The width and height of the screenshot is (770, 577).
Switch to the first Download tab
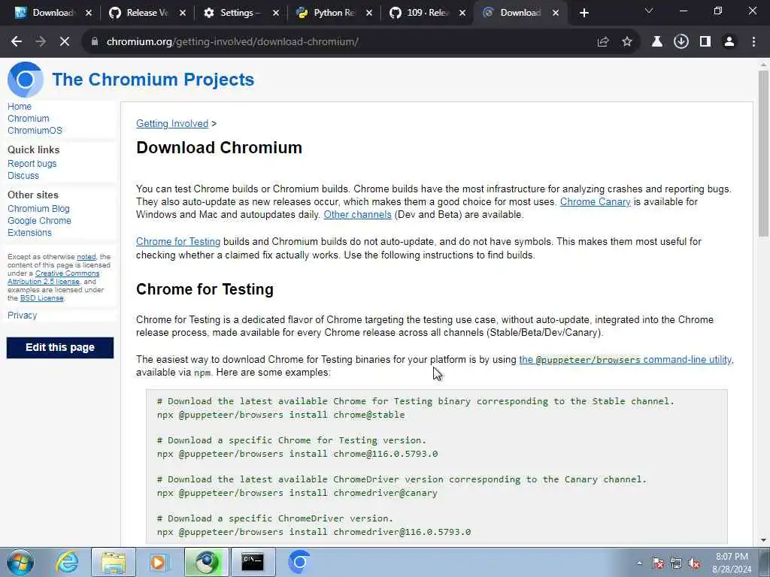(x=47, y=13)
